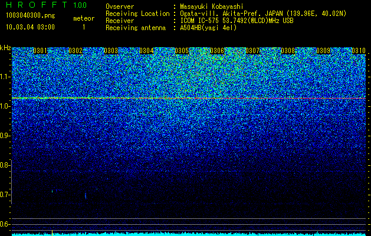Click the 0.8 kHz axis label
This screenshot has width=371, height=236.
[x=5, y=165]
